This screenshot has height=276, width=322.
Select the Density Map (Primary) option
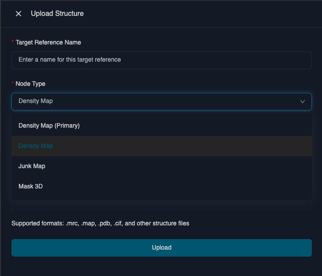coord(49,125)
